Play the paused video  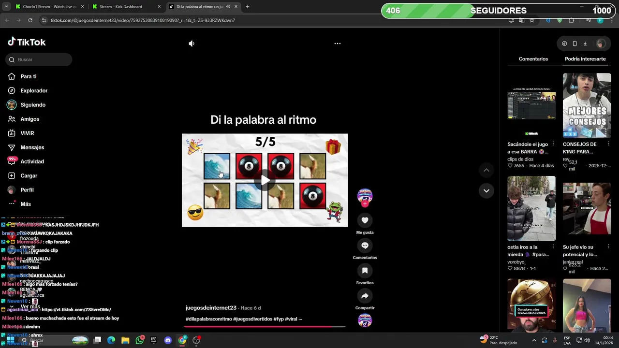click(265, 180)
